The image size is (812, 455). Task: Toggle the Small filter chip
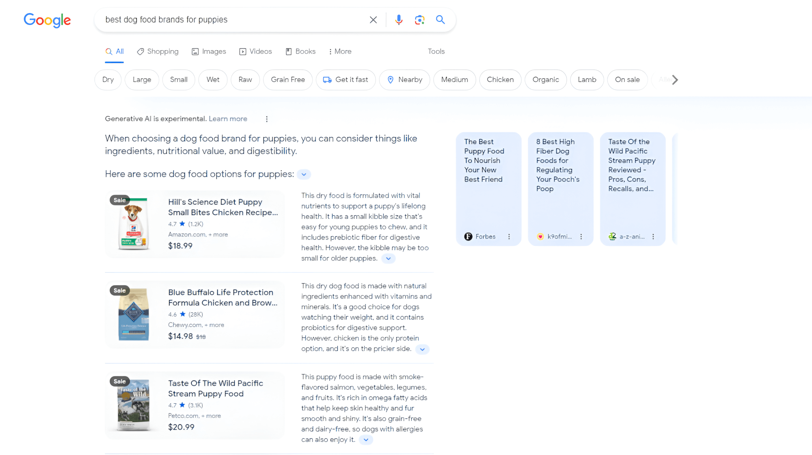[x=179, y=80]
